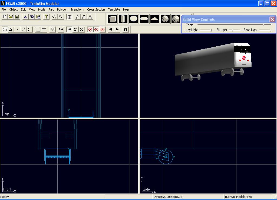Save the model with floppy disk icon
This screenshot has height=200, width=277.
click(17, 17)
